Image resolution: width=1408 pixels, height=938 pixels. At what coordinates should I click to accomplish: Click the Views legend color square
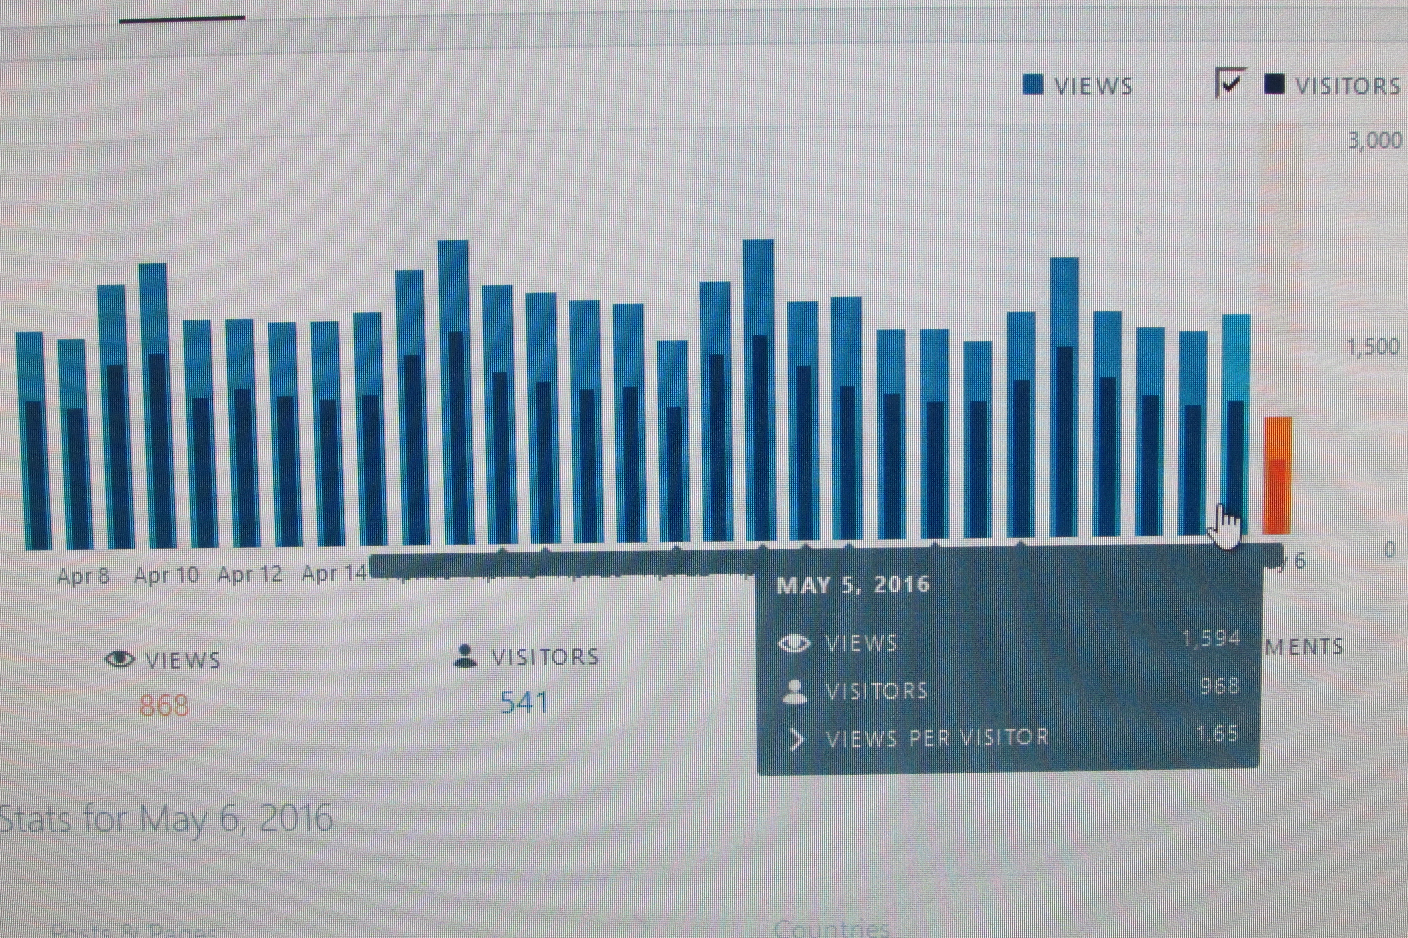pyautogui.click(x=1033, y=85)
